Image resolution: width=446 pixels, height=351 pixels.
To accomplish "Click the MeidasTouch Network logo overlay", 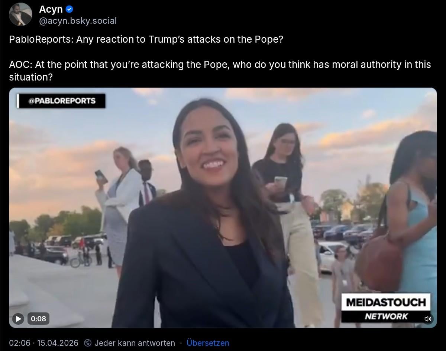I will (x=386, y=308).
